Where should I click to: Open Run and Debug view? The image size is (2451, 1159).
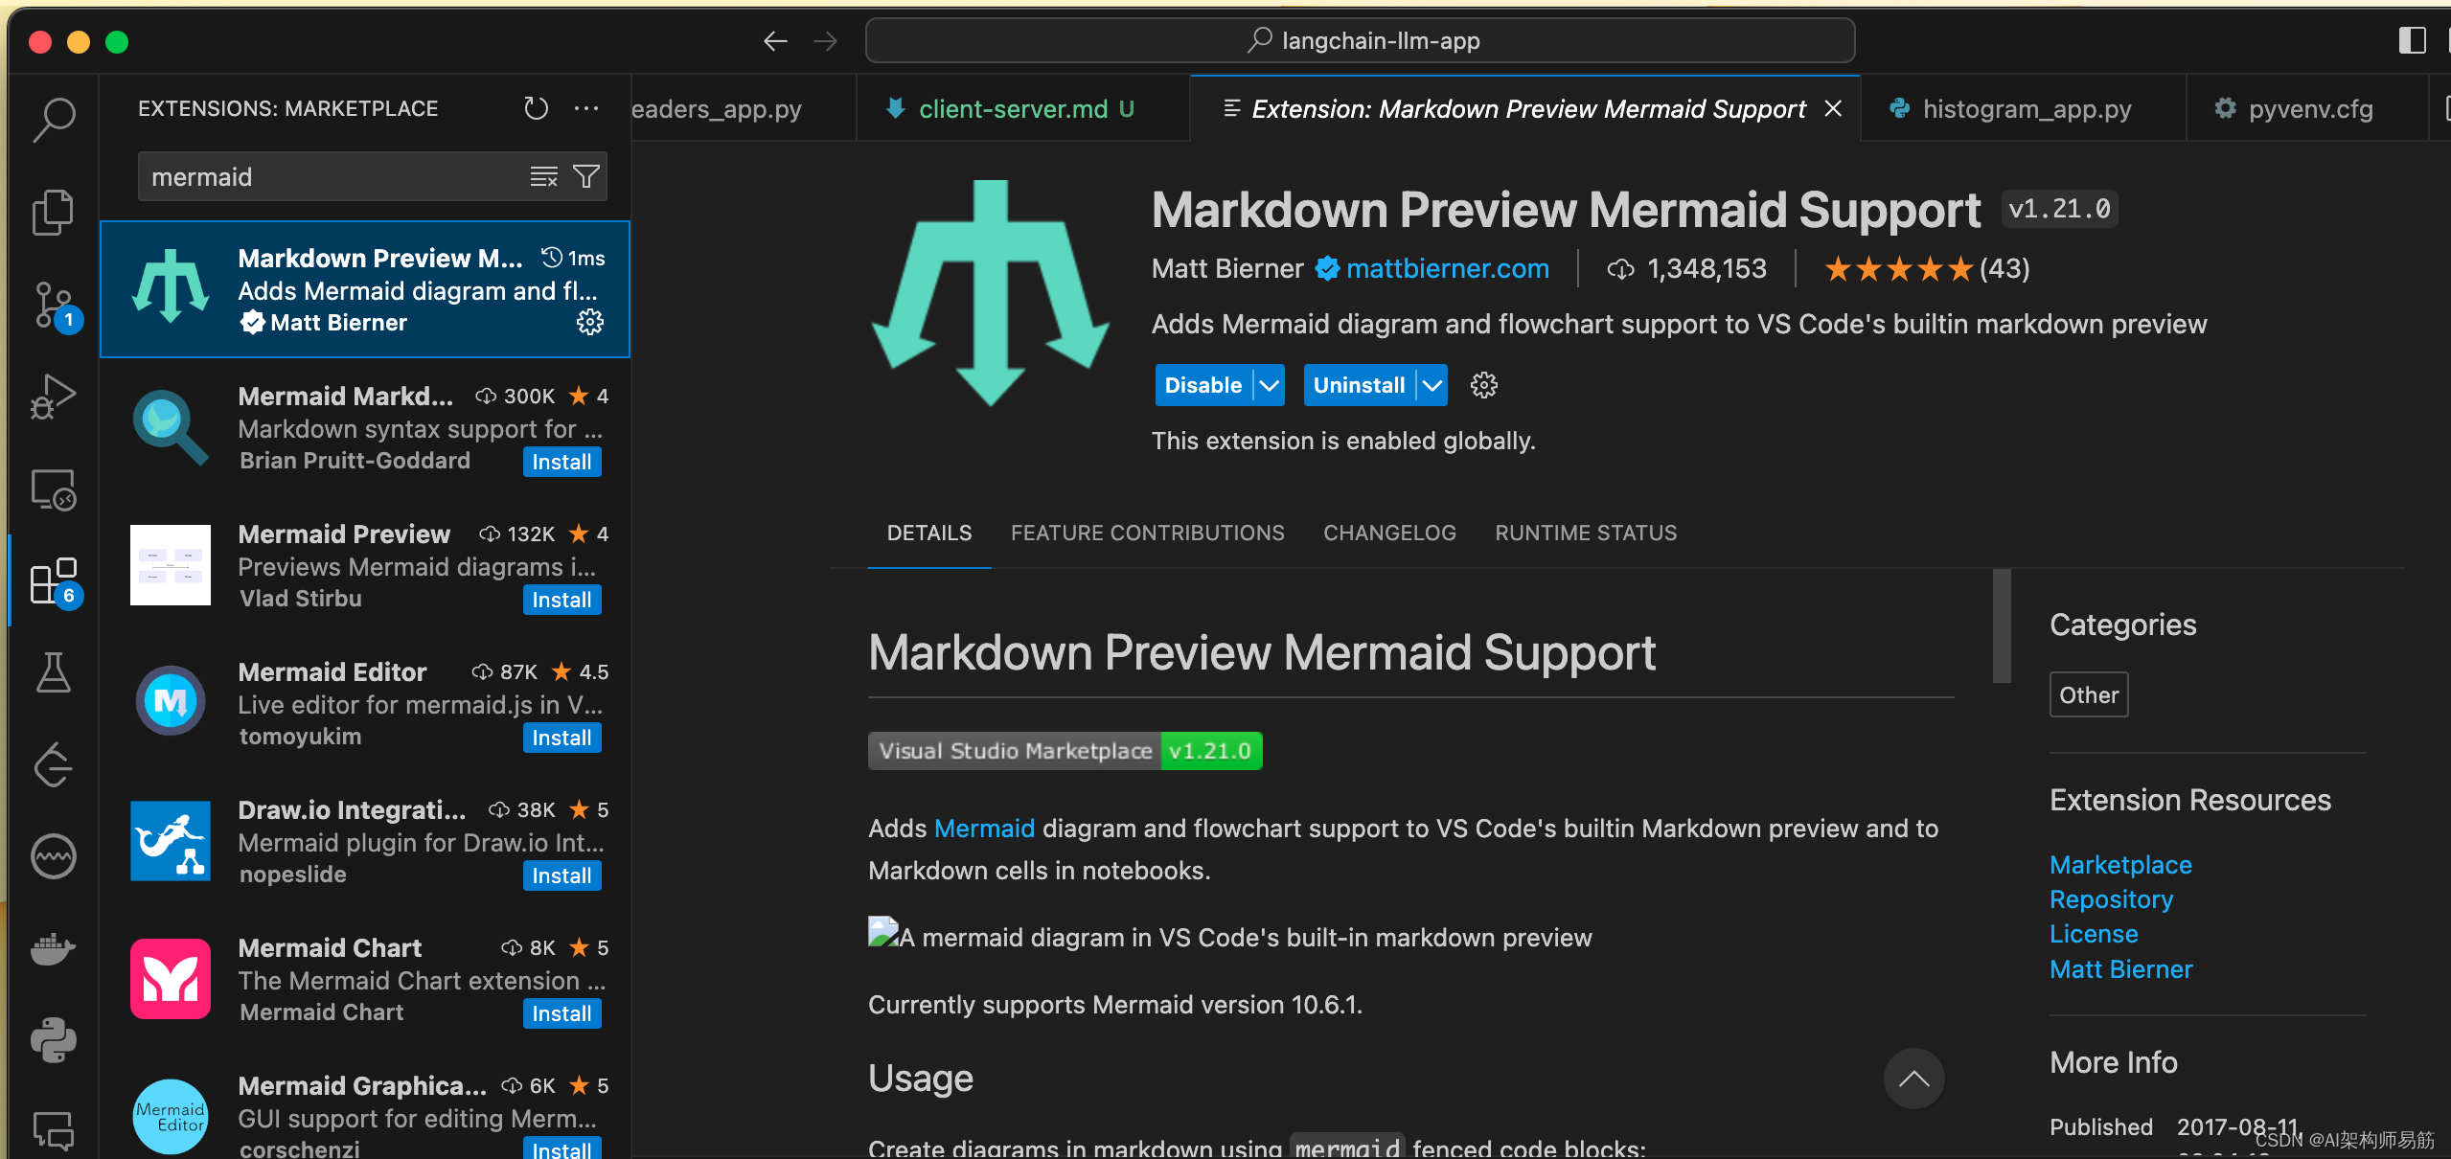54,396
